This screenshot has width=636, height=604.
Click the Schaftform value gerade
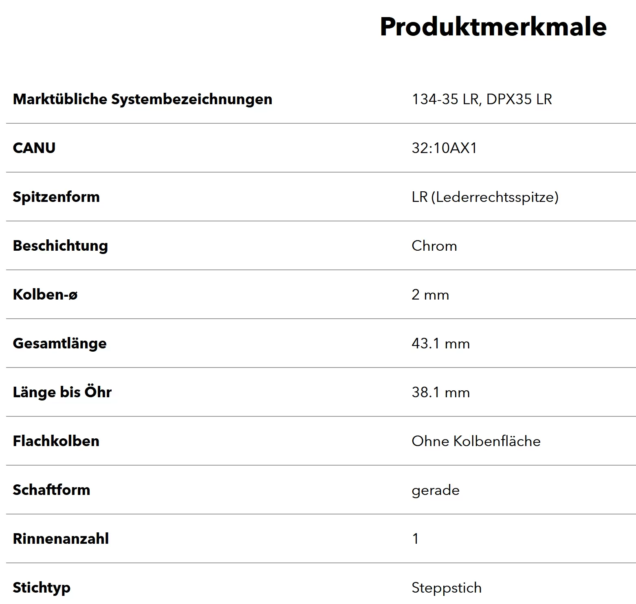[436, 490]
